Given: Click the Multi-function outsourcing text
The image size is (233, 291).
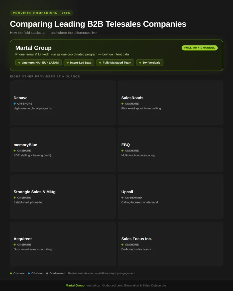Looking at the screenshot, I should tap(138, 155).
